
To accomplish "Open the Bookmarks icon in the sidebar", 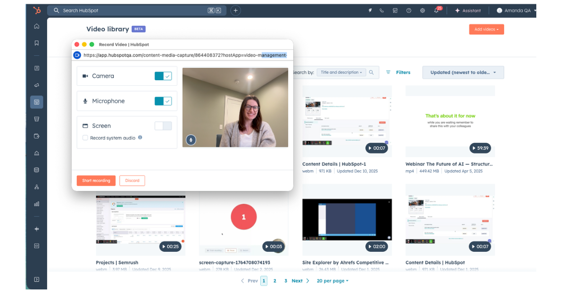I will (x=36, y=43).
